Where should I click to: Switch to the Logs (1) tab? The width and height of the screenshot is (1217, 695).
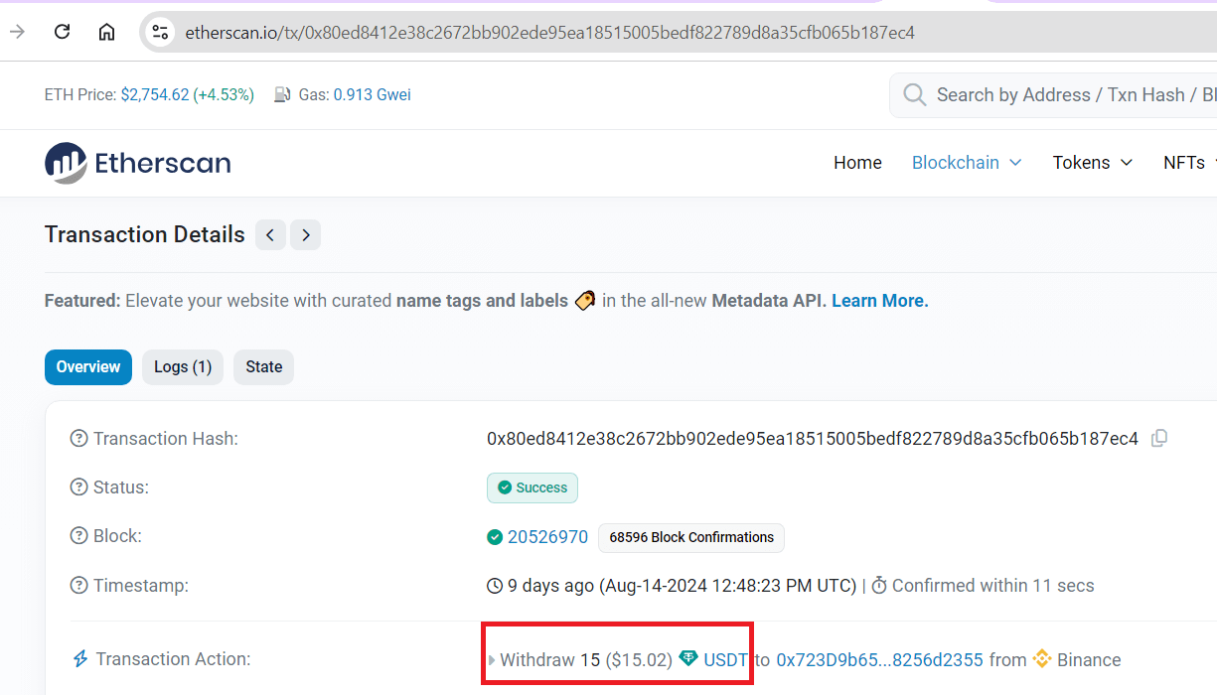[183, 367]
